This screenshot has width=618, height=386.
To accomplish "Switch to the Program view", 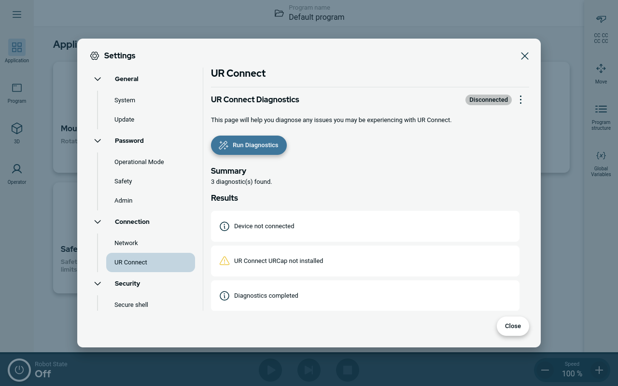I will coord(17,88).
